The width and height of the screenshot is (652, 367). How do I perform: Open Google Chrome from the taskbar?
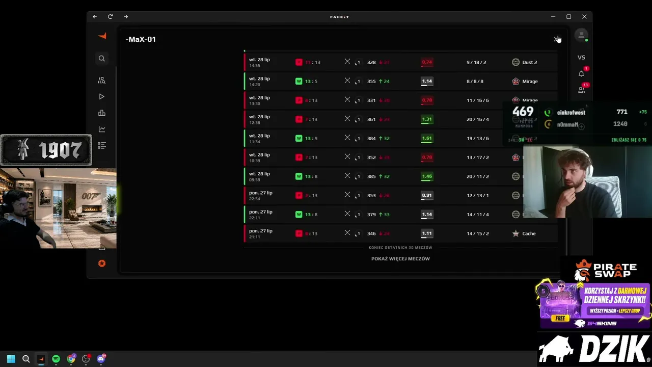71,359
